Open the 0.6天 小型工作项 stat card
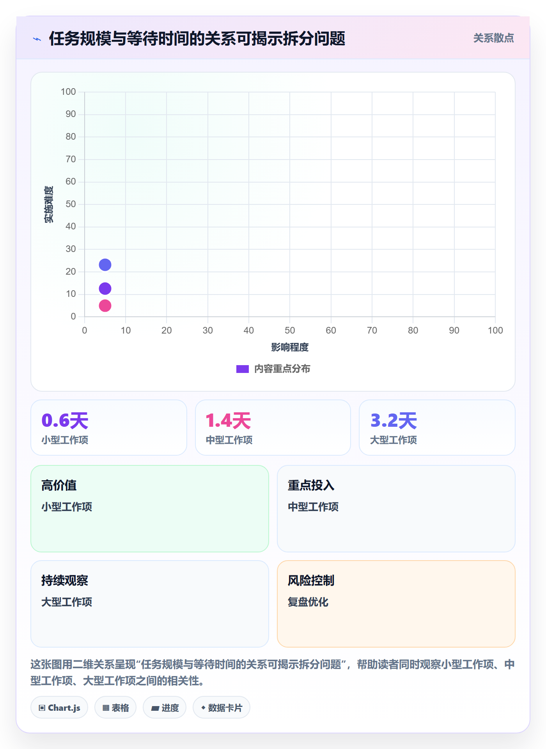 pos(109,428)
